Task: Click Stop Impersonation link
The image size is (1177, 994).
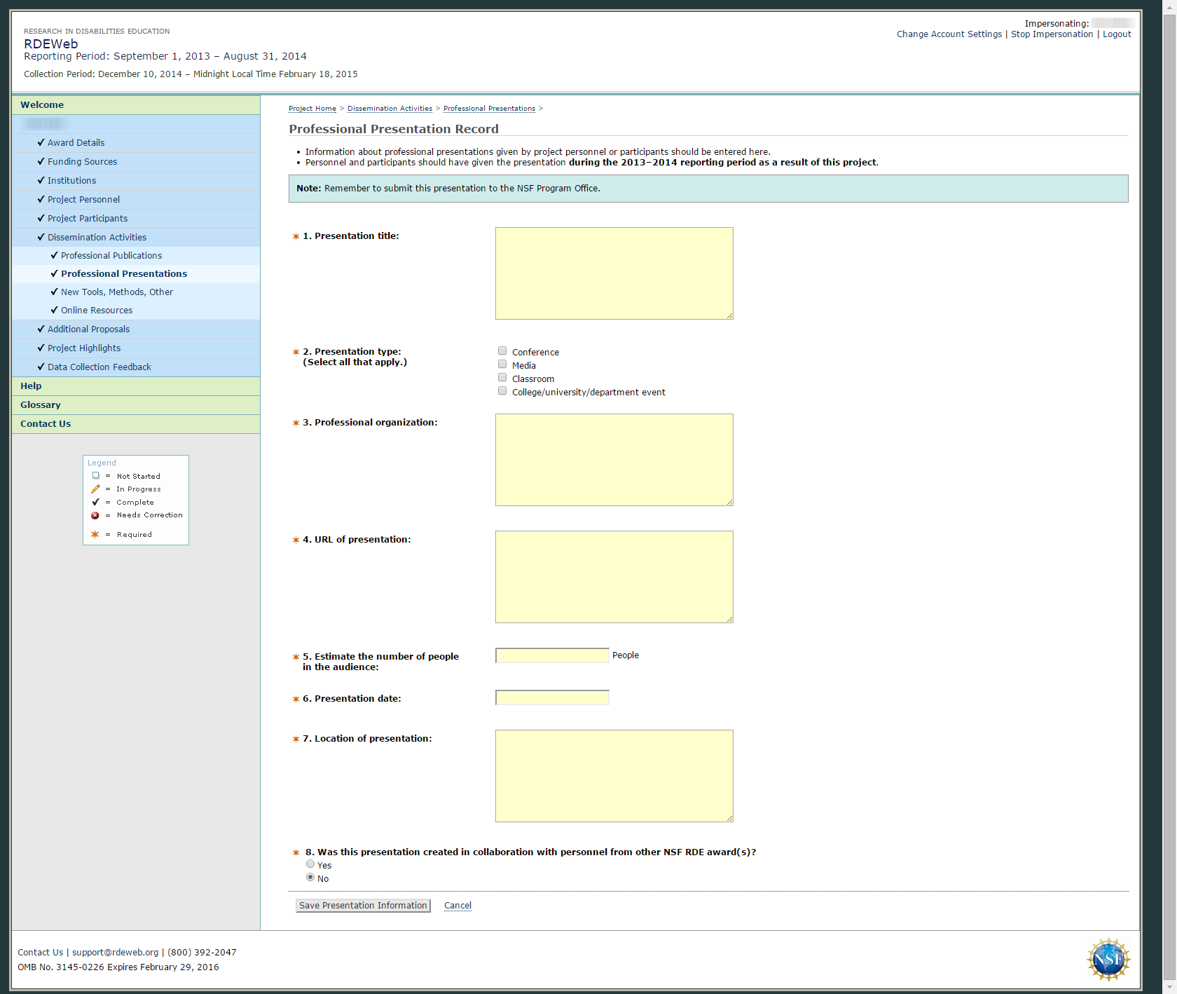Action: pos(1052,34)
